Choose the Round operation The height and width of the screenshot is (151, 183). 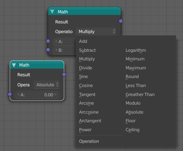[132, 77]
